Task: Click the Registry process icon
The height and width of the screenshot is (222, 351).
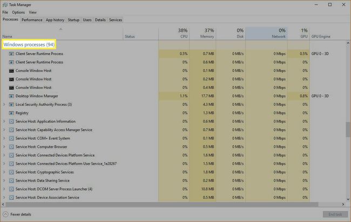Action: [x=11, y=113]
